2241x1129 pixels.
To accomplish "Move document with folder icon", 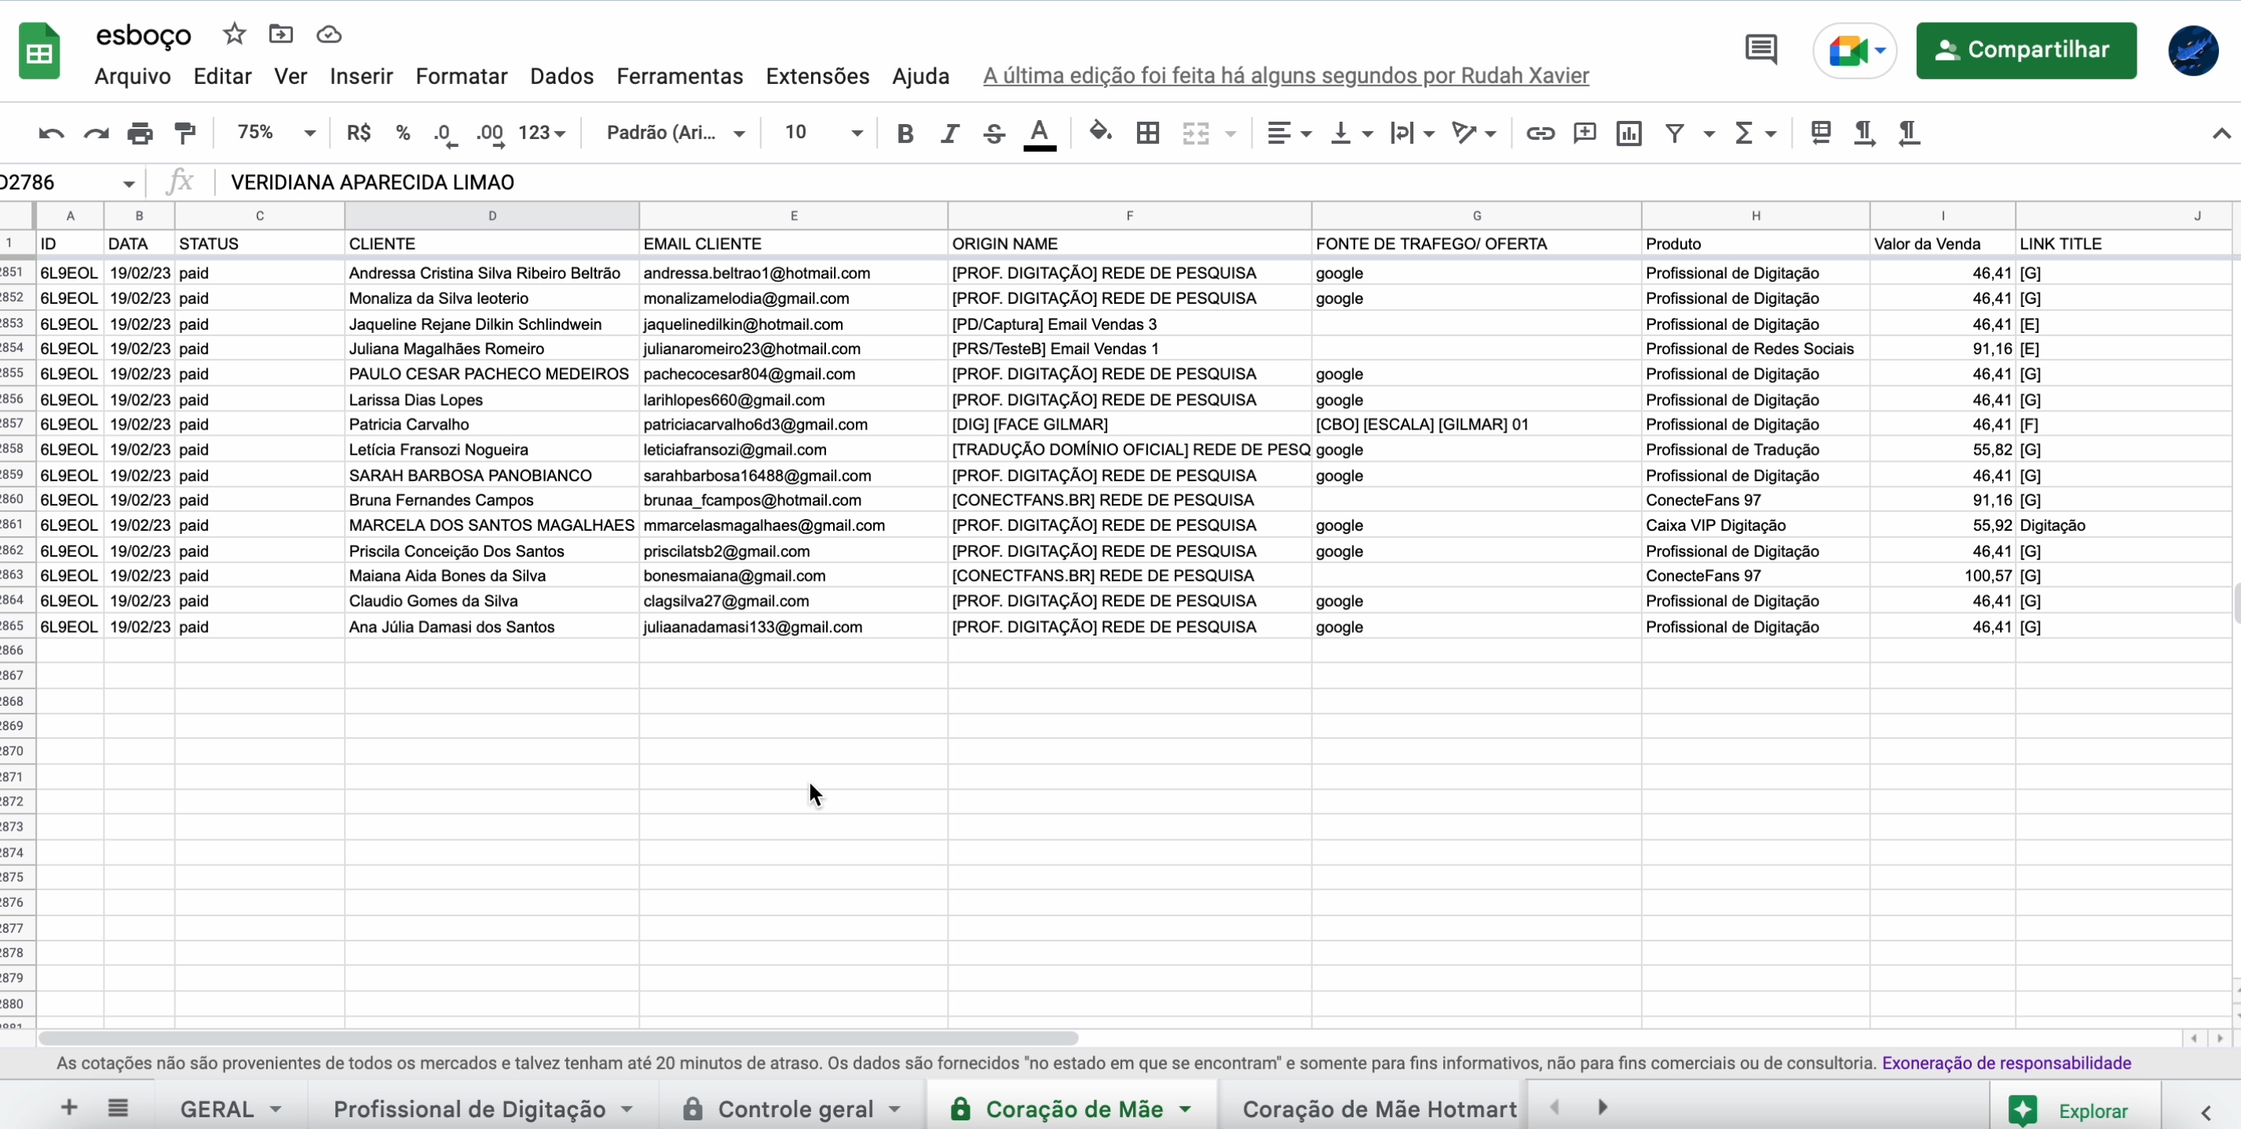I will point(281,34).
